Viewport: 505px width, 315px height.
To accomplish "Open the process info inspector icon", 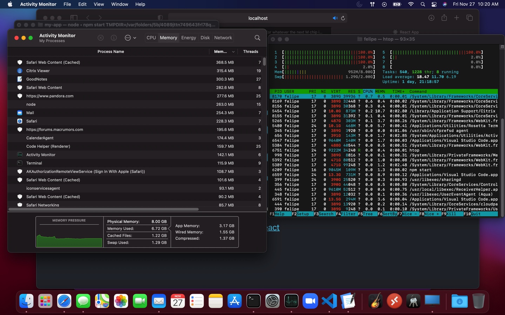I will [114, 38].
